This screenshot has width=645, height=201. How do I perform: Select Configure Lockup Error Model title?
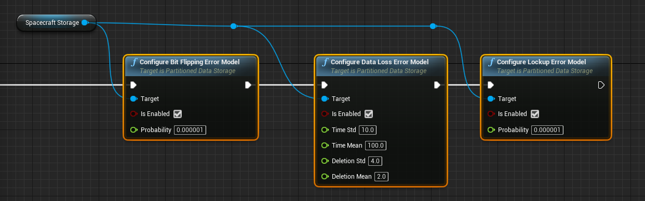click(x=541, y=62)
